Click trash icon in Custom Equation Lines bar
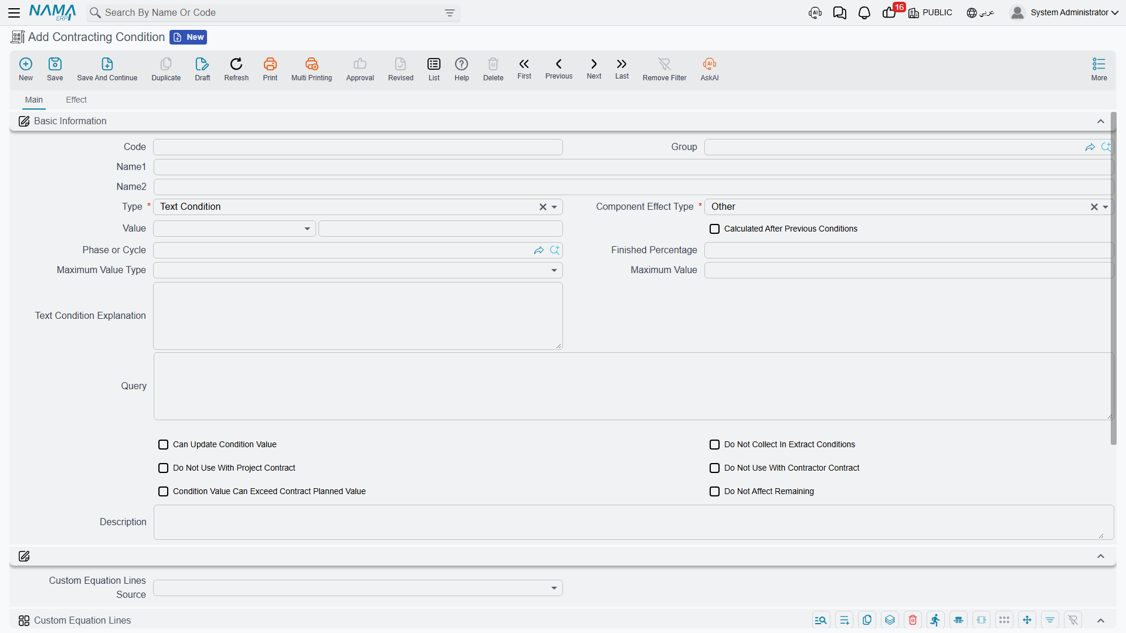1126x633 pixels. 913,620
